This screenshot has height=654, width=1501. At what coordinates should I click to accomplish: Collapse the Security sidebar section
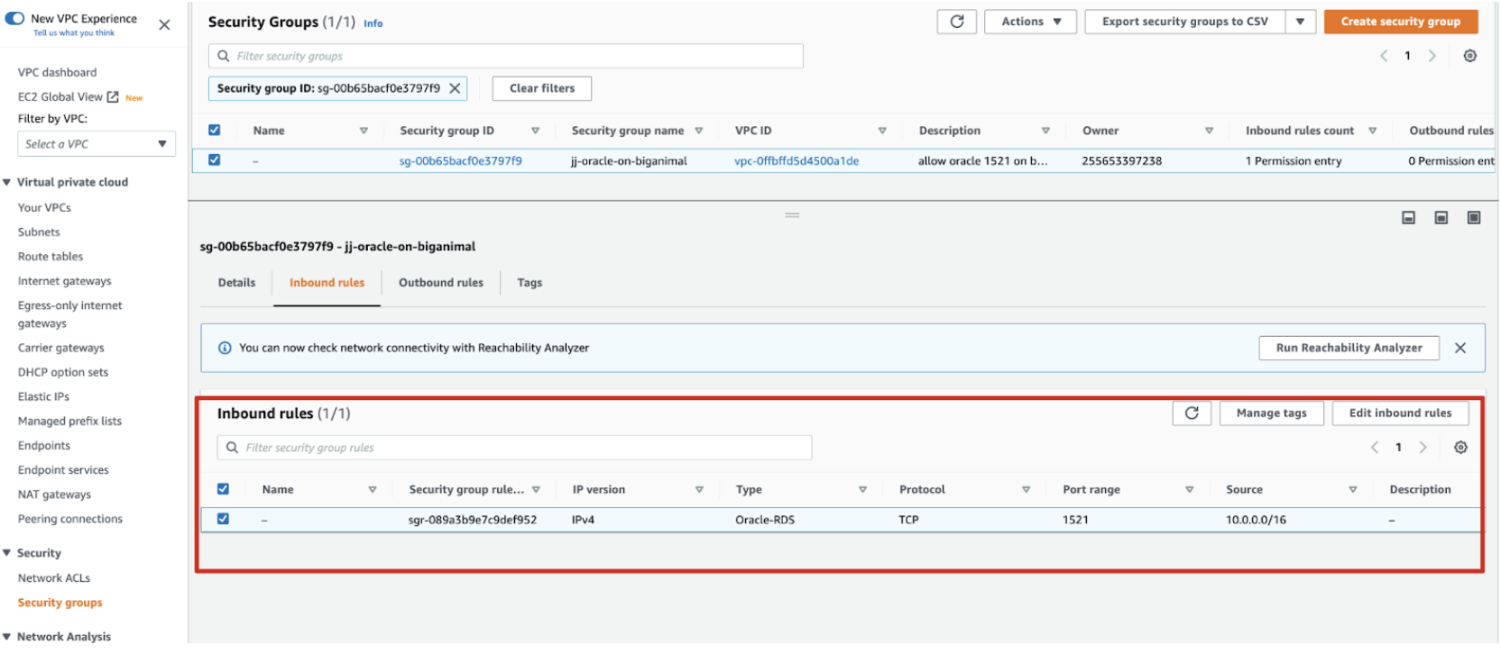(x=7, y=553)
